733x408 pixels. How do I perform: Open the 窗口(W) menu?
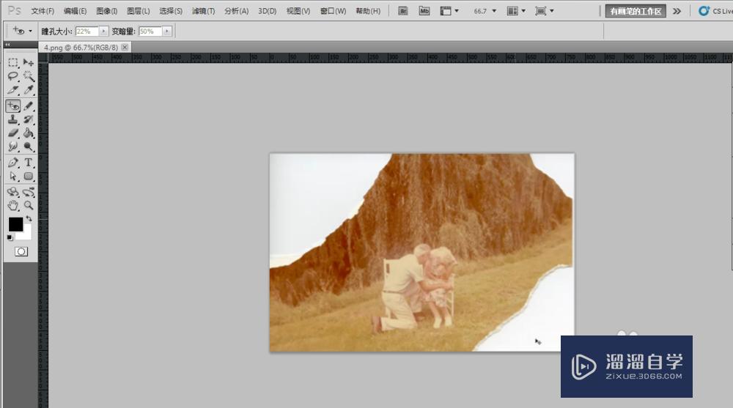click(333, 11)
